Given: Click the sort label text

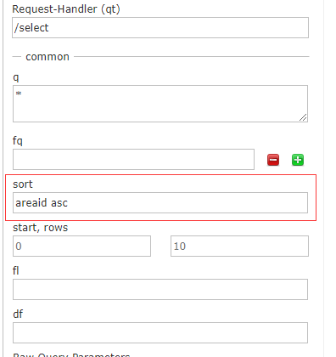Looking at the screenshot, I should coord(23,184).
